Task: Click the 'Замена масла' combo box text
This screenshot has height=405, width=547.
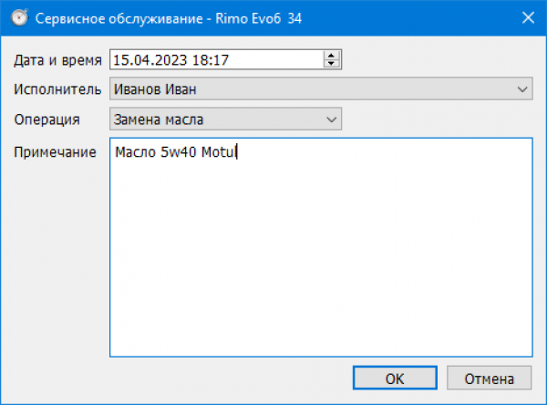Action: point(159,119)
